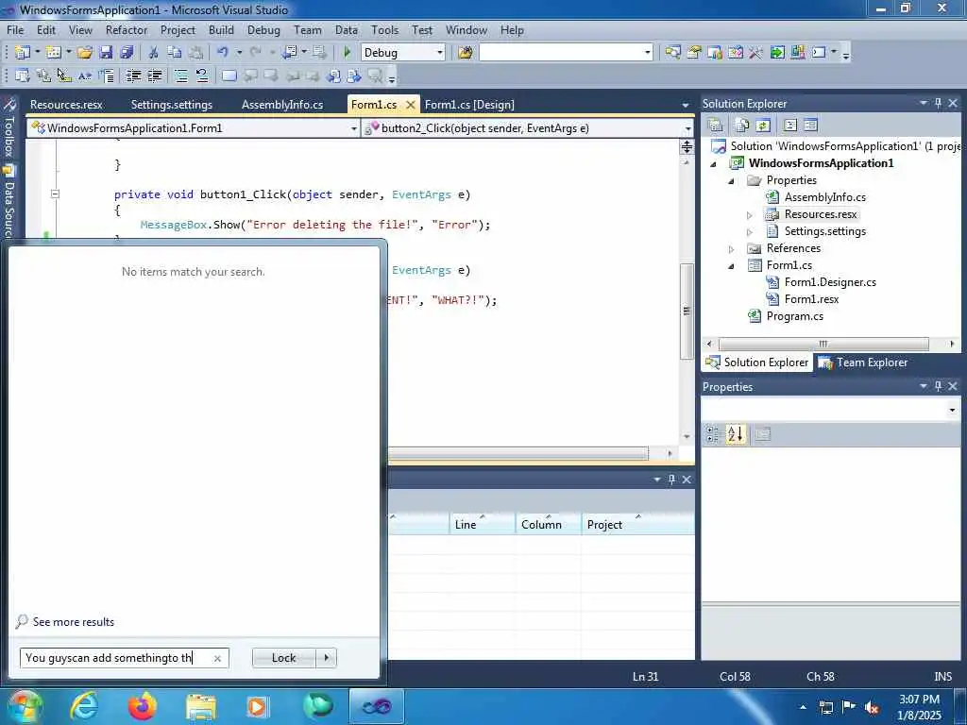
Task: Toggle auto hide pin on the bottom panel
Action: pyautogui.click(x=671, y=479)
